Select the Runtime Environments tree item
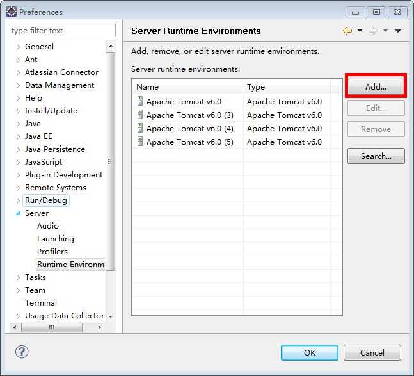 tap(70, 265)
